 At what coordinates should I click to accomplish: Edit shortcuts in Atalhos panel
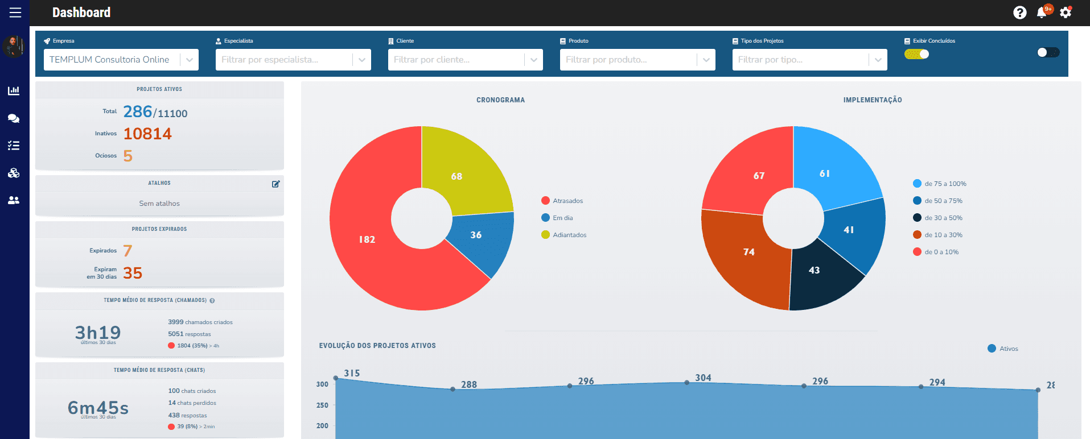[276, 184]
